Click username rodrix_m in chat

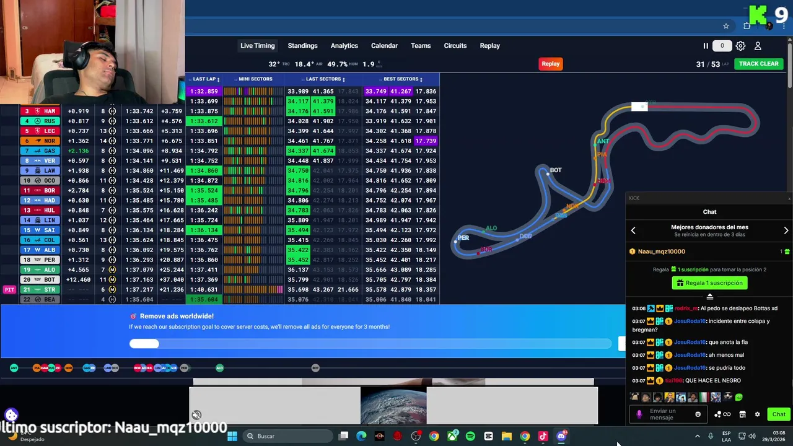[686, 308]
